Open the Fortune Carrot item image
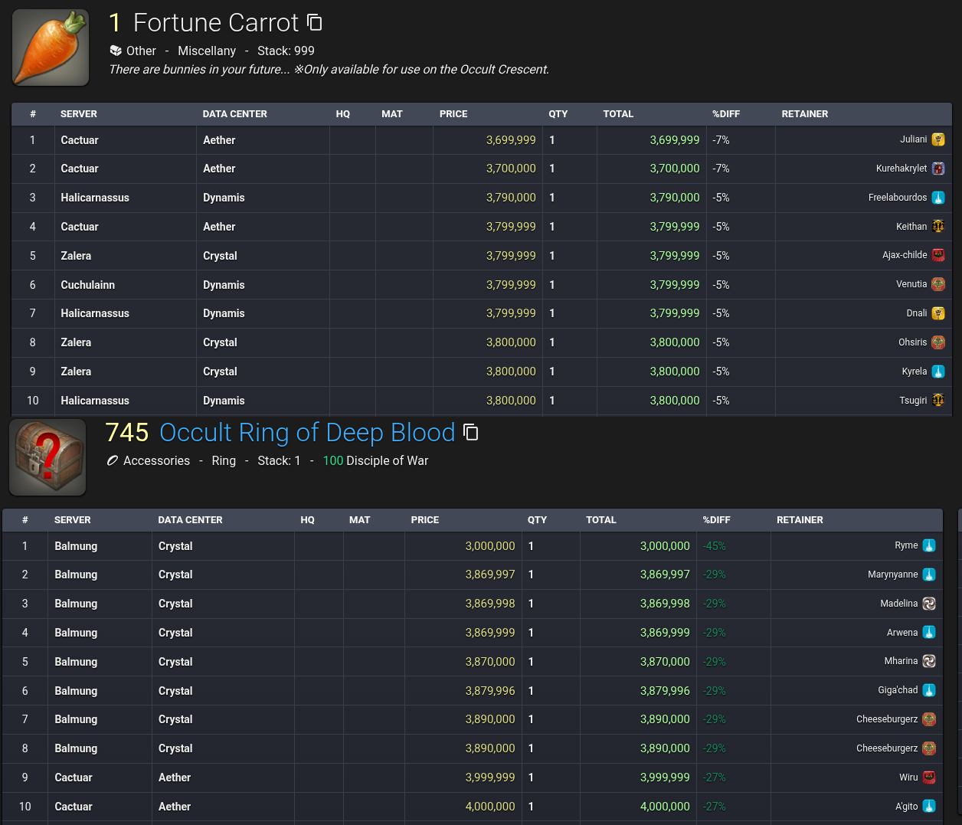This screenshot has height=825, width=962. click(51, 47)
